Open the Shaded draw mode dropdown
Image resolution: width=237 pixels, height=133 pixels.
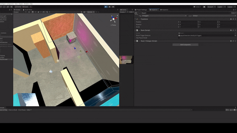[x=20, y=12]
